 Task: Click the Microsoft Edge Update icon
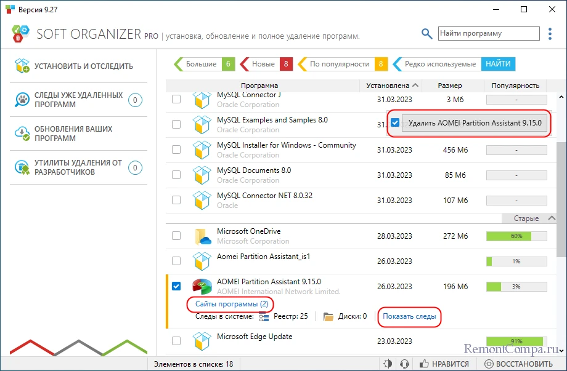(x=202, y=341)
